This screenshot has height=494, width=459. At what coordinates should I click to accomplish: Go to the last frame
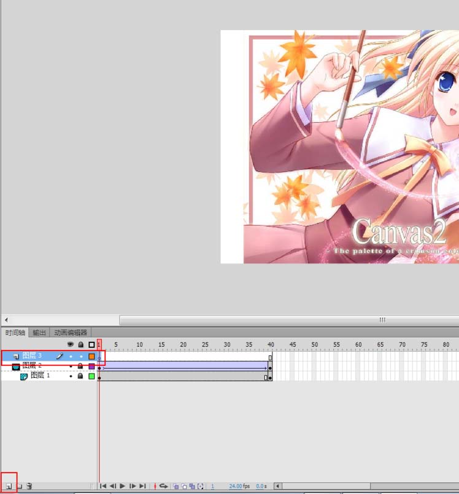[x=142, y=486]
